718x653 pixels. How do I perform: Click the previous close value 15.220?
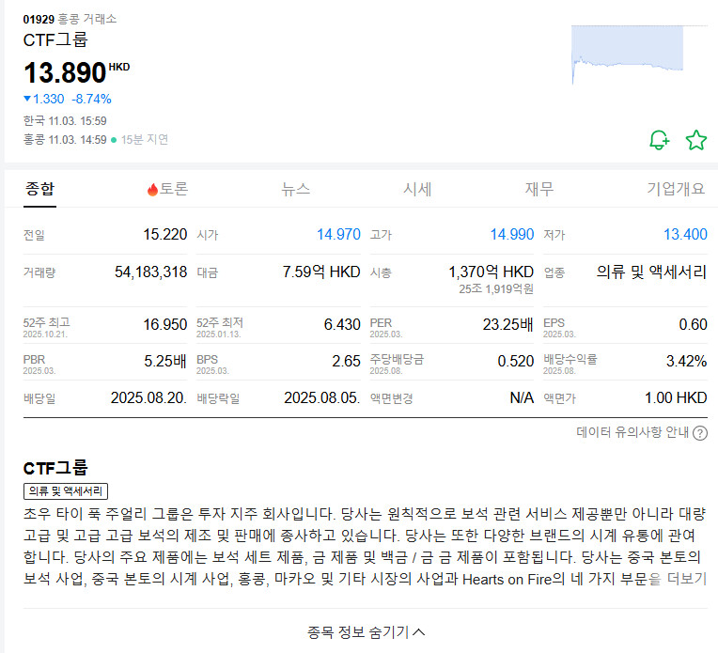(x=164, y=235)
